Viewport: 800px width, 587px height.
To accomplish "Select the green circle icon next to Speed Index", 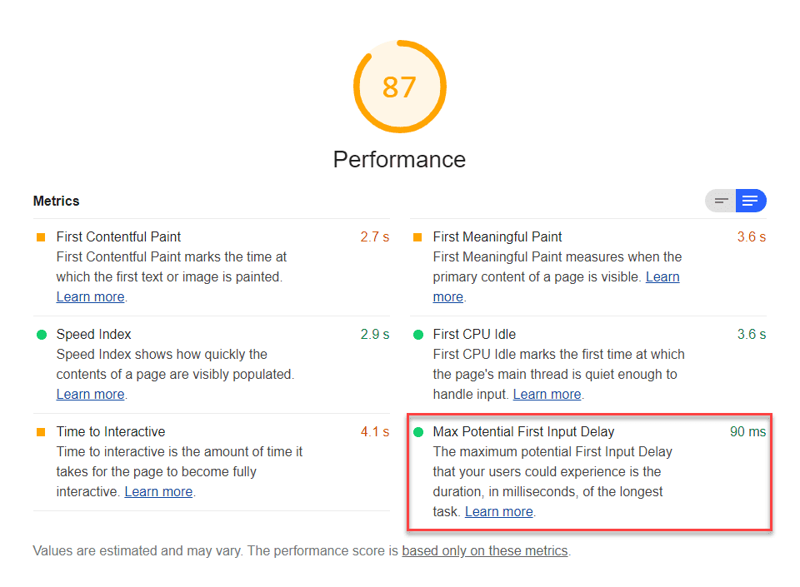I will point(40,334).
